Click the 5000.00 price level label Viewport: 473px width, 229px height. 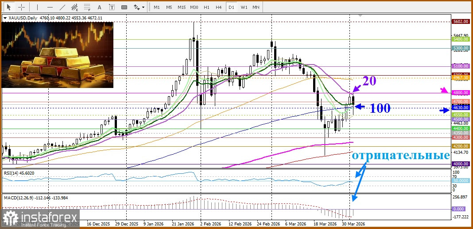tap(461, 74)
